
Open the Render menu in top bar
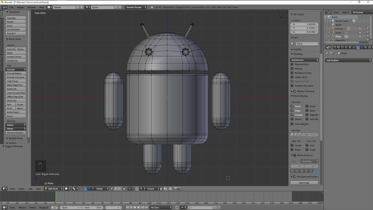(20, 7)
